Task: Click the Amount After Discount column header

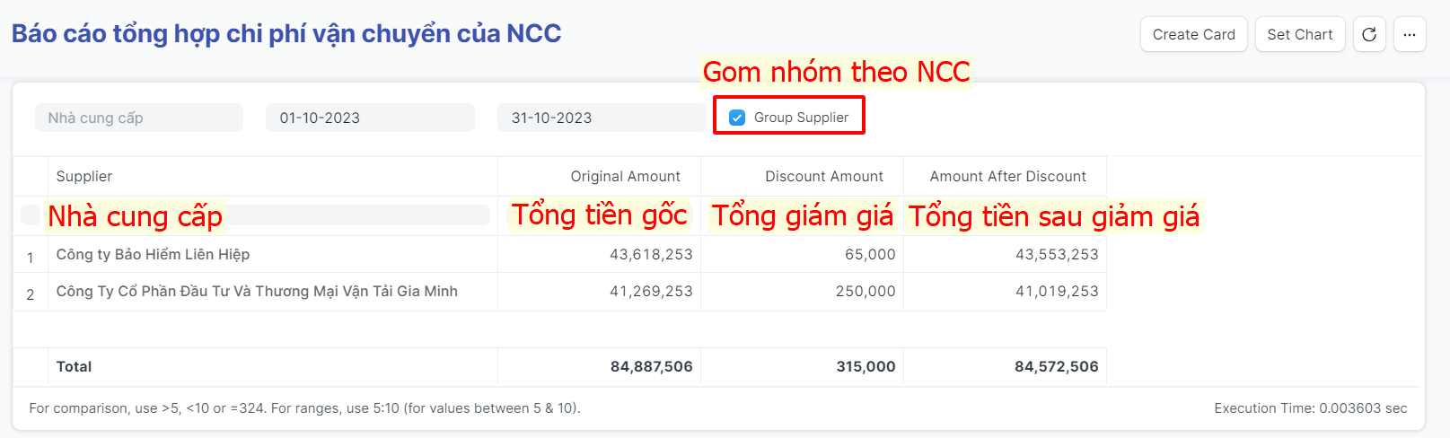Action: (1007, 177)
